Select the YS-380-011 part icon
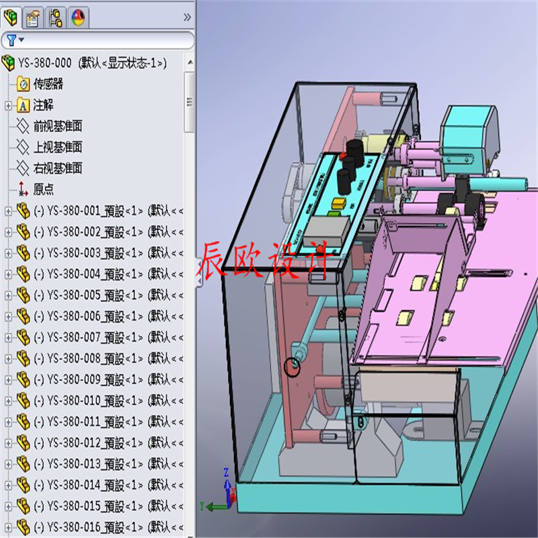The height and width of the screenshot is (538, 538). tap(23, 422)
